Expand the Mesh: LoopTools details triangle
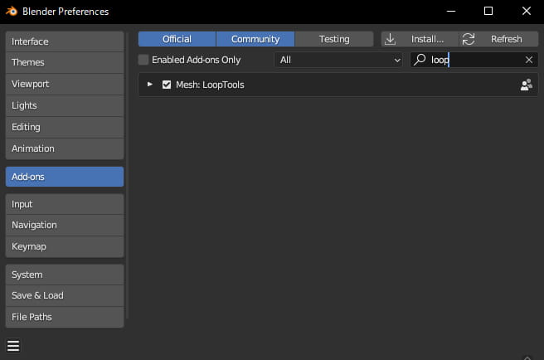 point(150,85)
